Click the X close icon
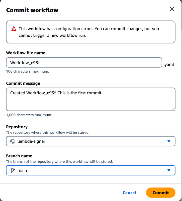The image size is (182, 201). [x=172, y=9]
